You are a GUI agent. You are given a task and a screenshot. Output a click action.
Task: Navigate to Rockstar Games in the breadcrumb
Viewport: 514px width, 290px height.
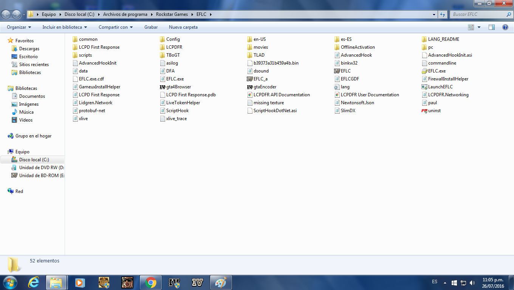[x=172, y=14]
